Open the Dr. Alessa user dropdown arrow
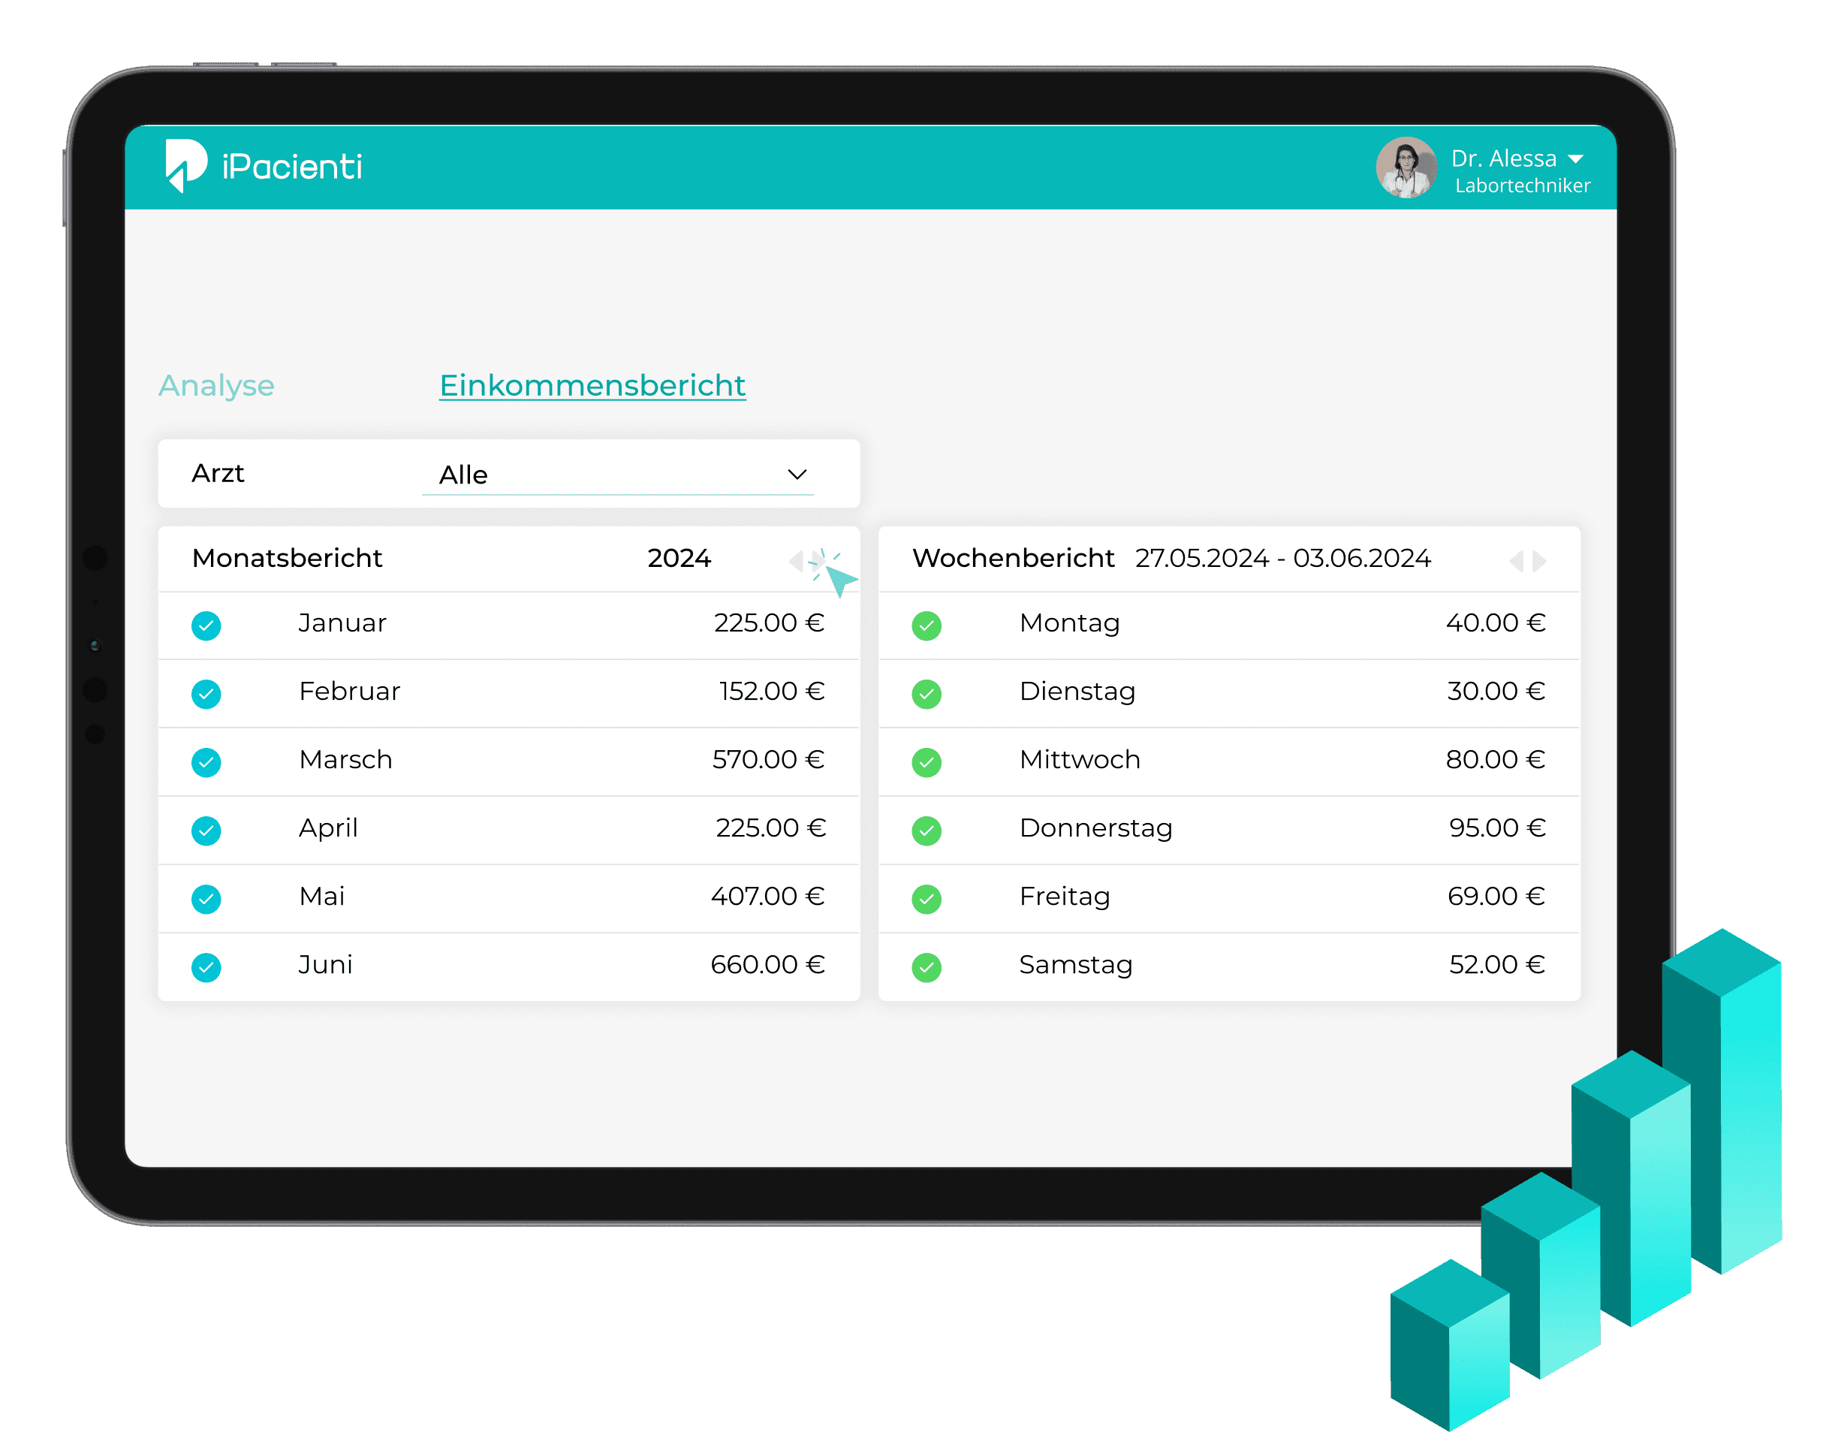The height and width of the screenshot is (1432, 1826). click(1575, 159)
